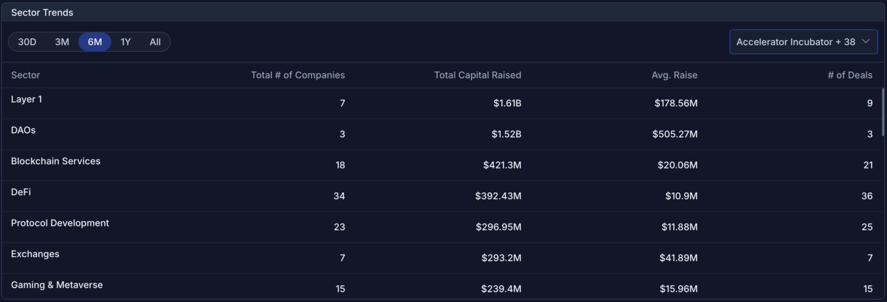
Task: Open the DeFi sector row
Action: (x=21, y=192)
